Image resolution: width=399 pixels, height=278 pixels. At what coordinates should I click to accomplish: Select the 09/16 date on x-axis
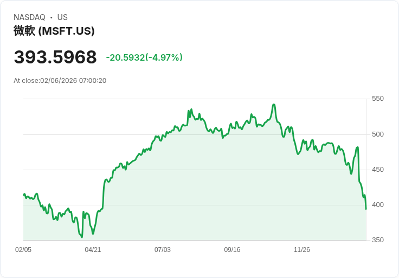click(232, 250)
